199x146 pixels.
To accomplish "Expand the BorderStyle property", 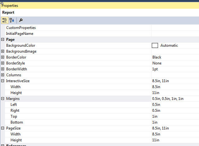I will (3, 63).
